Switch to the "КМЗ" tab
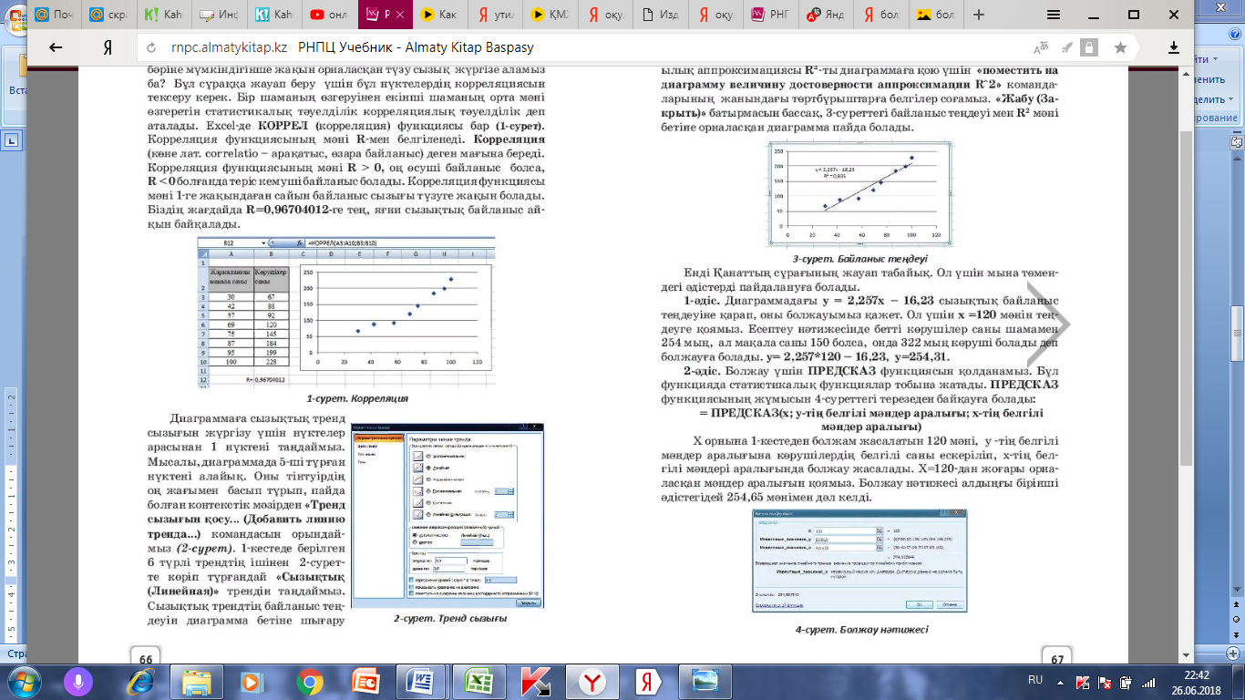Viewport: 1245px width, 700px height. pyautogui.click(x=550, y=15)
